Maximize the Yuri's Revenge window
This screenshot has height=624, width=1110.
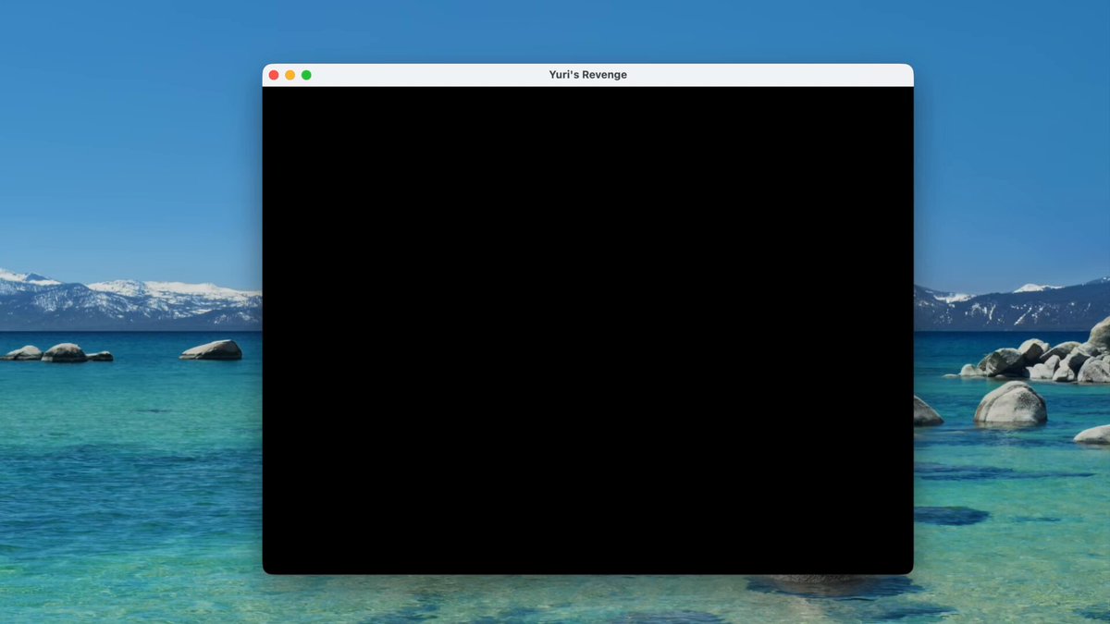[x=306, y=75]
